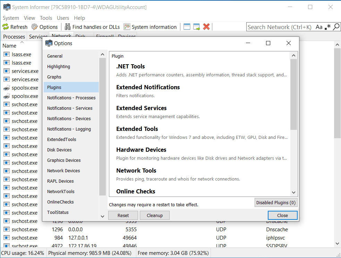Switch to the Processes tab
This screenshot has height=258, width=341.
(14, 36)
